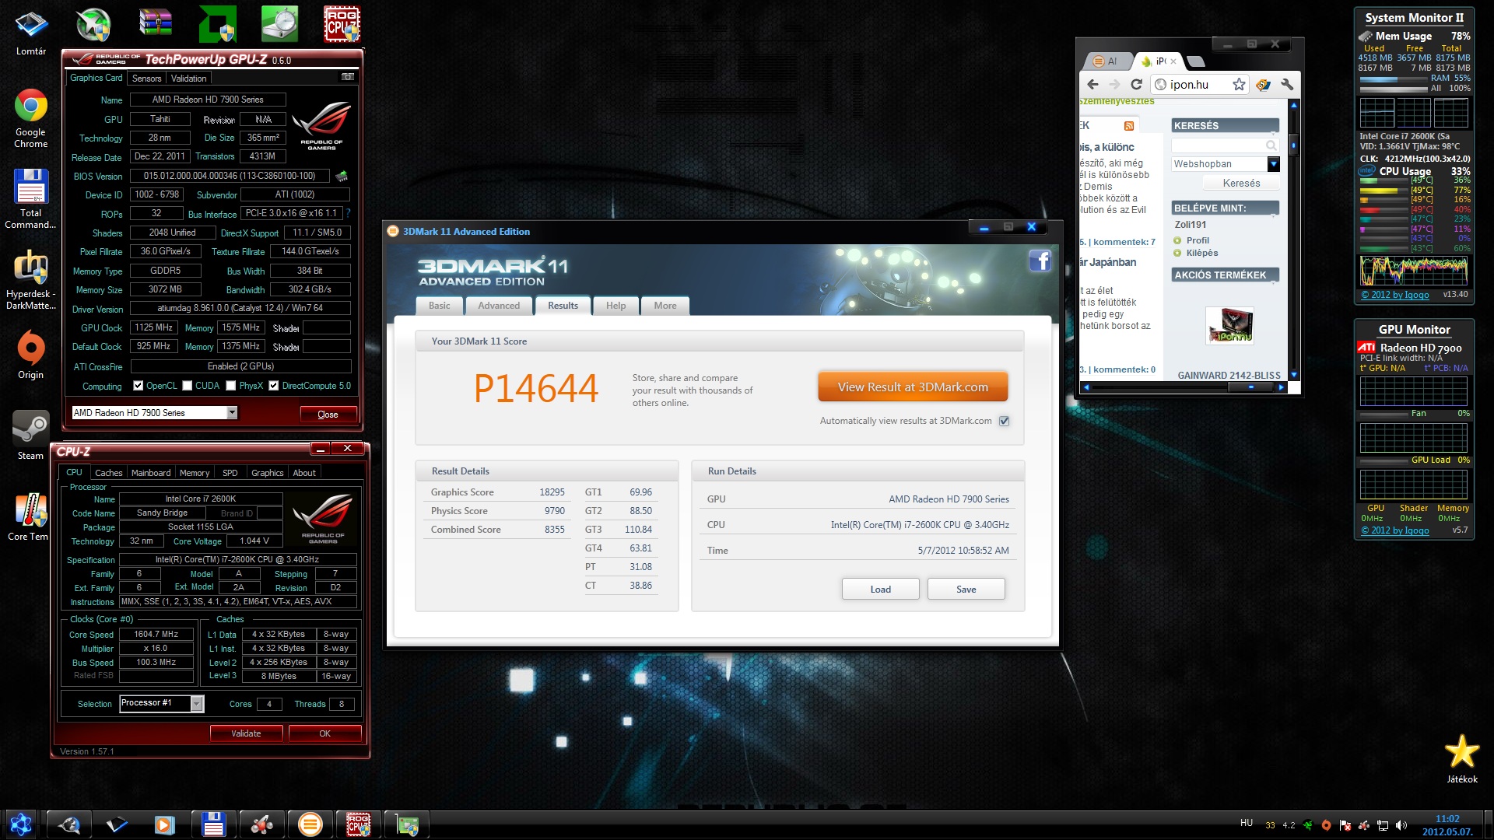This screenshot has width=1494, height=840.
Task: Reload the ipon.hu page
Action: pyautogui.click(x=1136, y=84)
